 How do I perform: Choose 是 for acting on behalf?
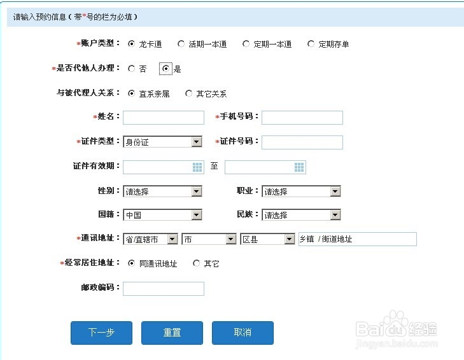(x=165, y=69)
